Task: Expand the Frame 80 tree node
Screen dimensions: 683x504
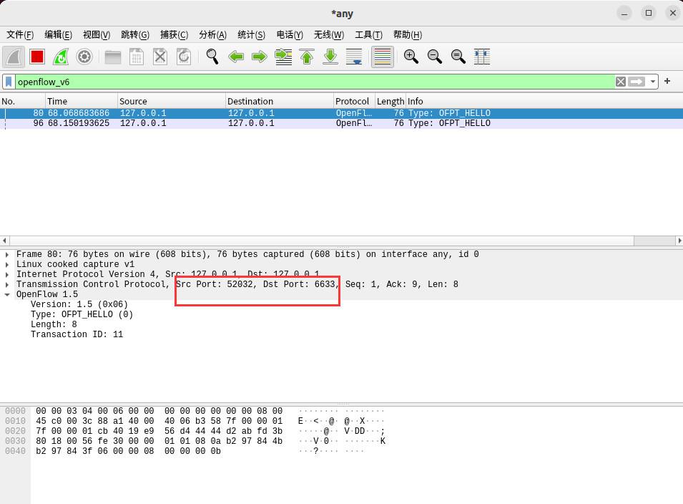Action: pyautogui.click(x=7, y=254)
